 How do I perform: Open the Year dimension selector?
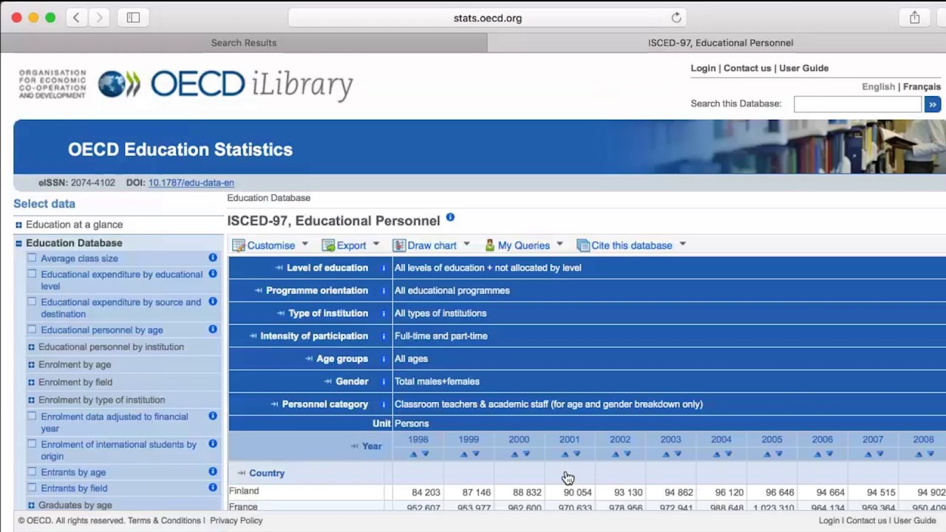tap(366, 446)
